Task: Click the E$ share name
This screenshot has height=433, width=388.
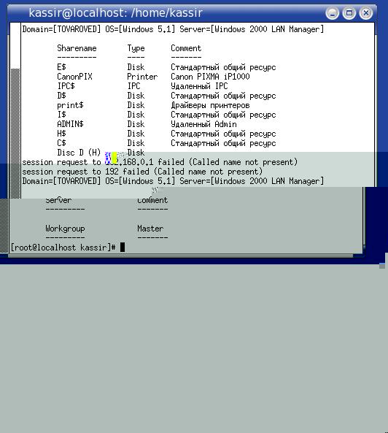Action: (61, 67)
